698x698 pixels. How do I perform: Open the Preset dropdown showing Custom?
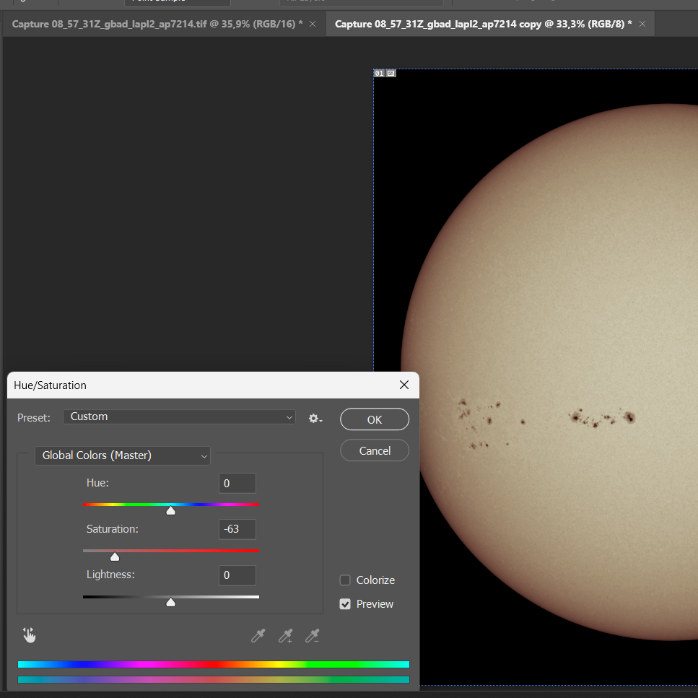179,416
